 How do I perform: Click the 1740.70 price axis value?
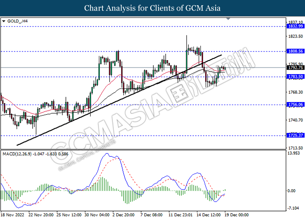pyautogui.click(x=295, y=120)
